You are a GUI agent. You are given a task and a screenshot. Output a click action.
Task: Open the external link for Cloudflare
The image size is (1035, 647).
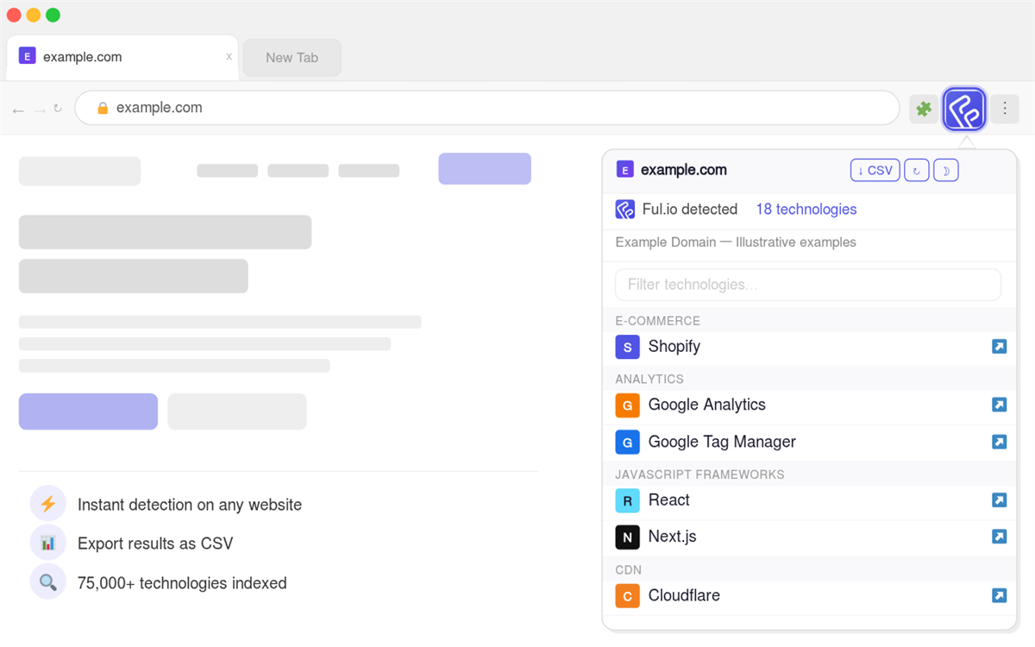(999, 595)
